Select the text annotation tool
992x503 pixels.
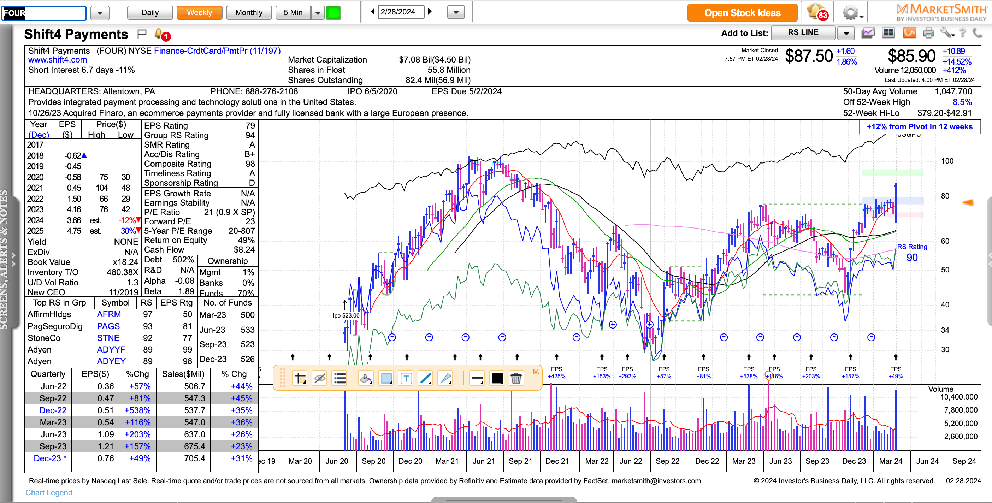click(x=406, y=379)
